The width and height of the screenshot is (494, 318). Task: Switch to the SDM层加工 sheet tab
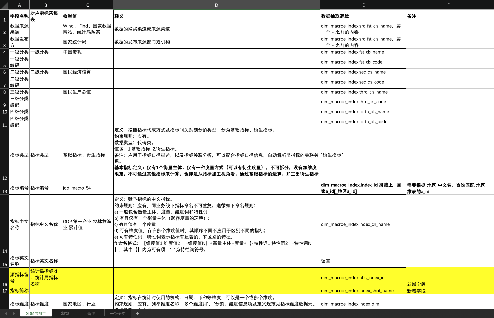36,313
